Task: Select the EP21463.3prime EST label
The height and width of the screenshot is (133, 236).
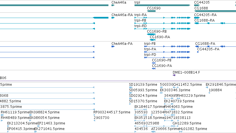Action: point(51,123)
